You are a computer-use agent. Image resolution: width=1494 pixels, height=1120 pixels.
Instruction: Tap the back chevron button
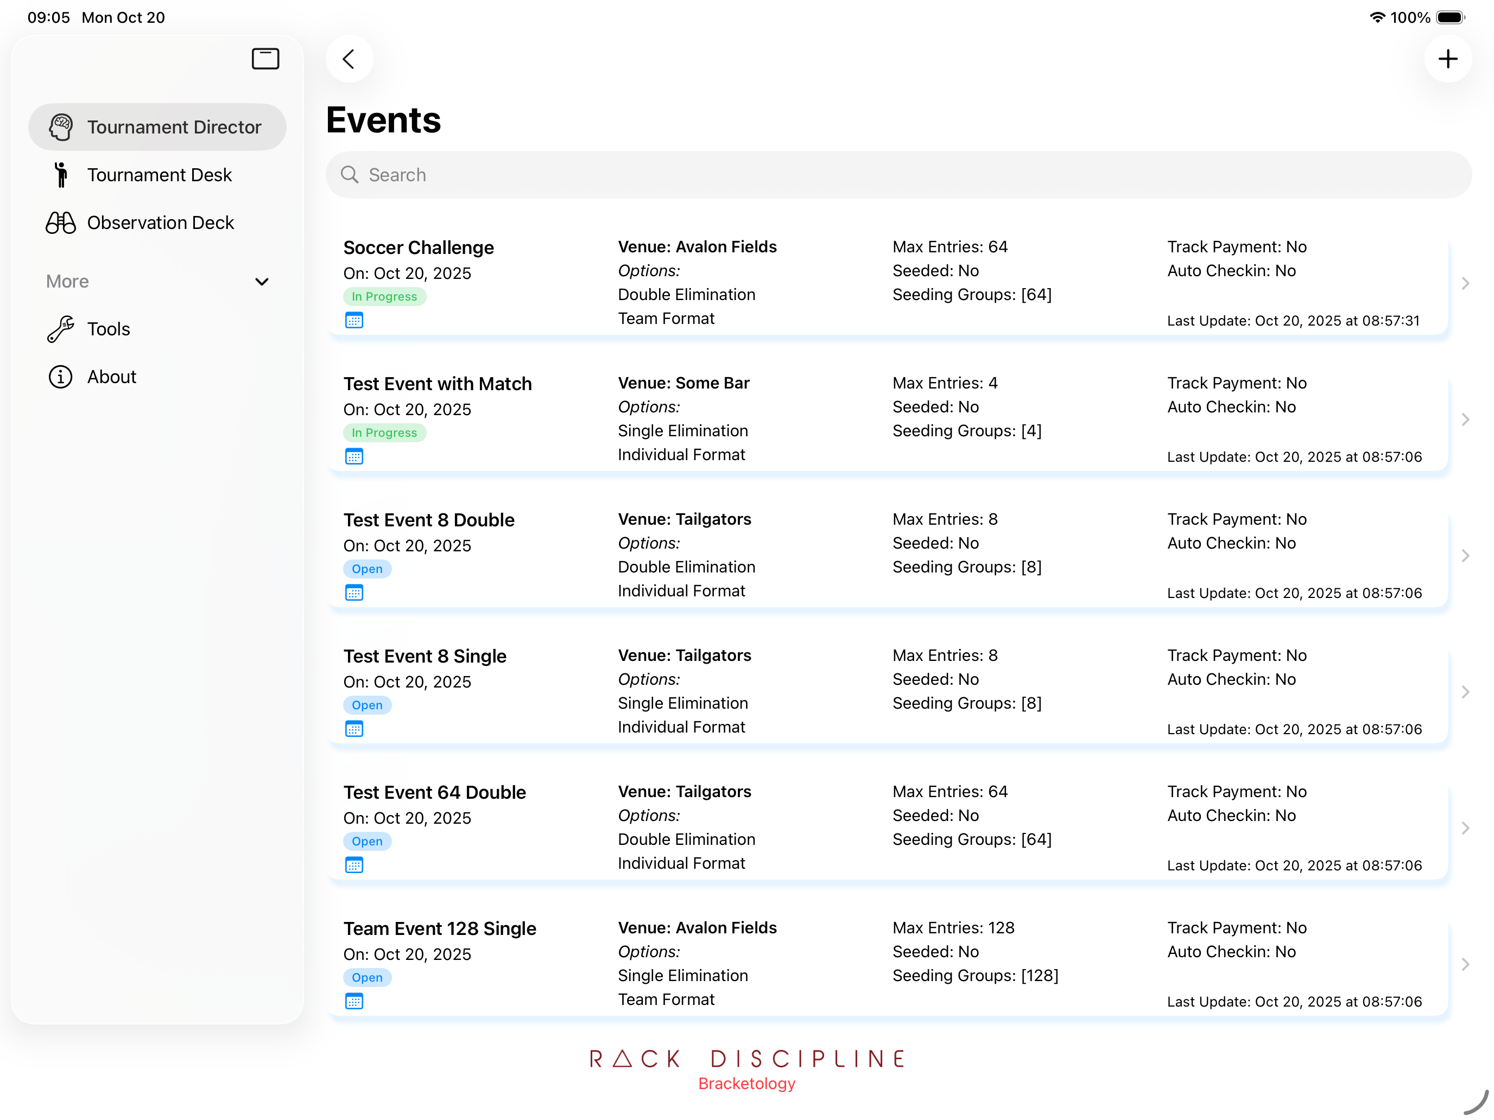pos(349,59)
